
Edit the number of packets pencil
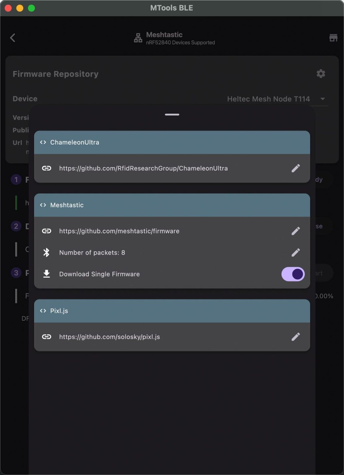point(295,253)
